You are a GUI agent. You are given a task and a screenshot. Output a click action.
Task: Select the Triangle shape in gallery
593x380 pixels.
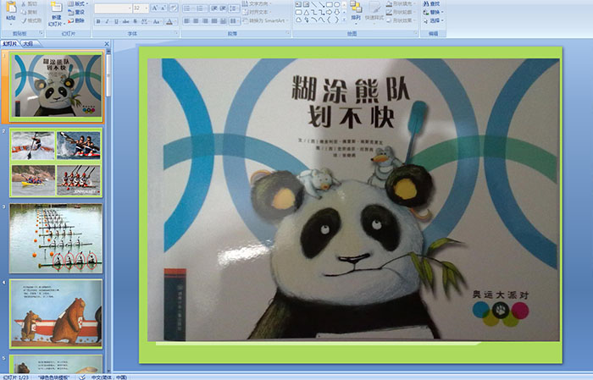pyautogui.click(x=306, y=12)
